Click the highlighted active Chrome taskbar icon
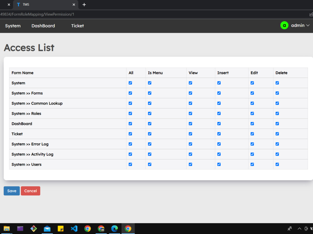Screen dimensions: 313x234 pos(128,229)
